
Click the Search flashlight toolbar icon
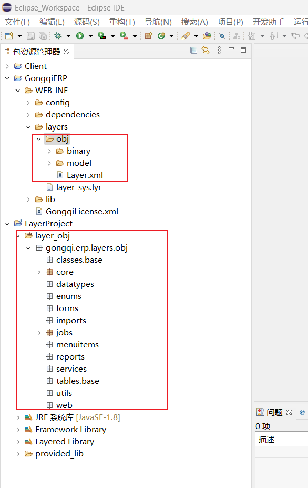pyautogui.click(x=186, y=36)
